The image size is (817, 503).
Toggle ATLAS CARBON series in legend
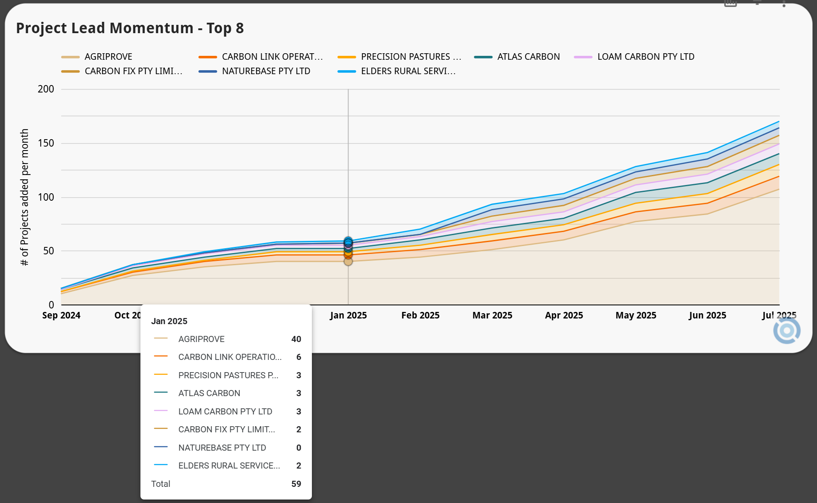(517, 57)
